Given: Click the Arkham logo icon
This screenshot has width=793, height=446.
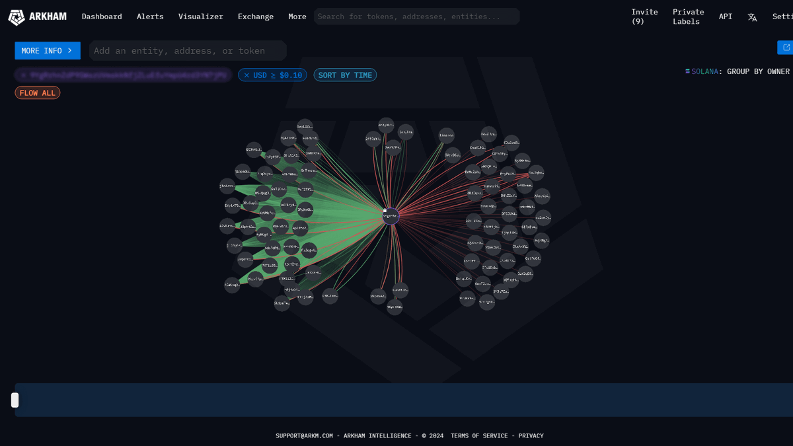Looking at the screenshot, I should pos(17,17).
